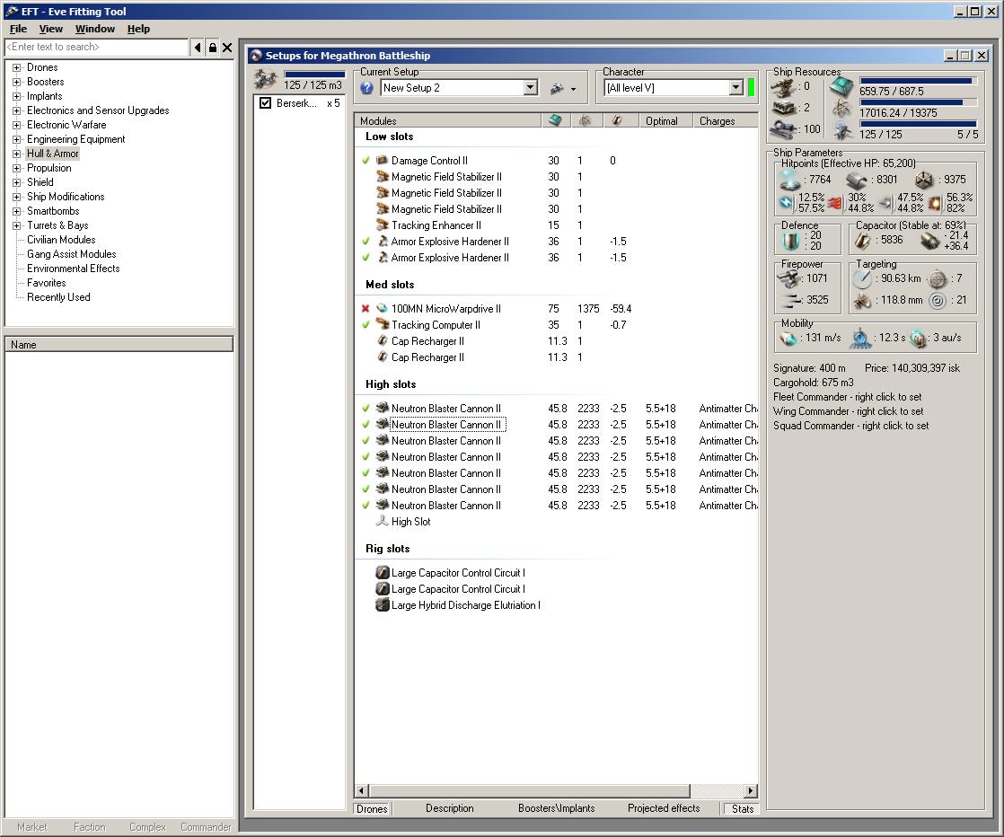This screenshot has height=837, width=1004.
Task: Expand the Boosters category
Action: click(17, 82)
